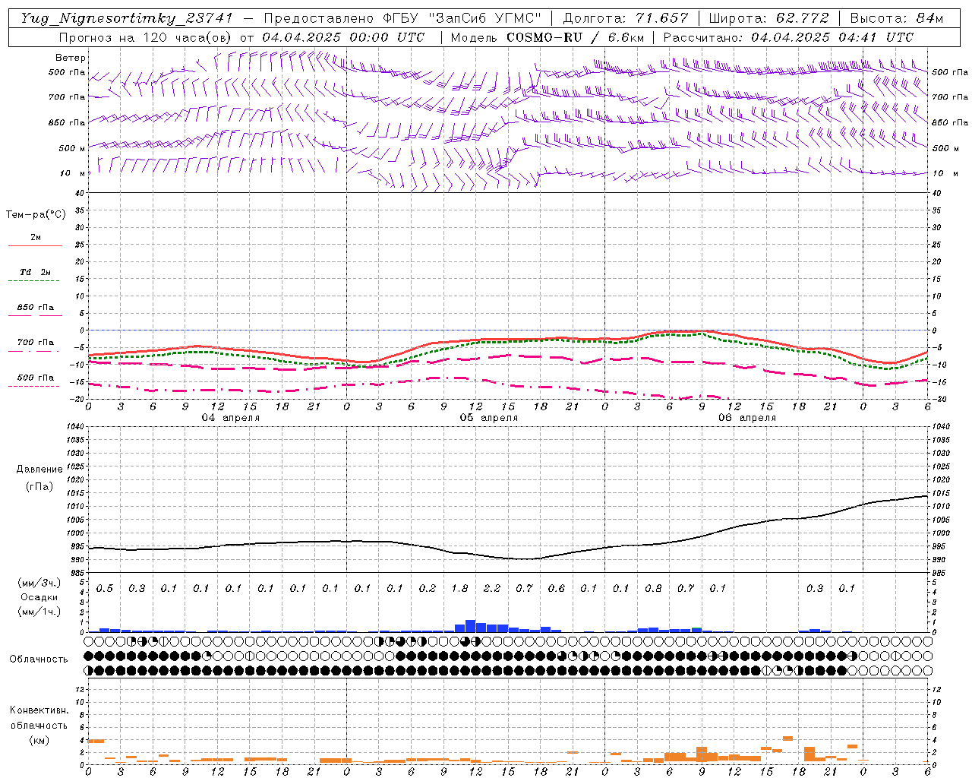This screenshot has width=972, height=778.
Task: Click the latitude value 'Широта: 62.772'
Action: [768, 18]
